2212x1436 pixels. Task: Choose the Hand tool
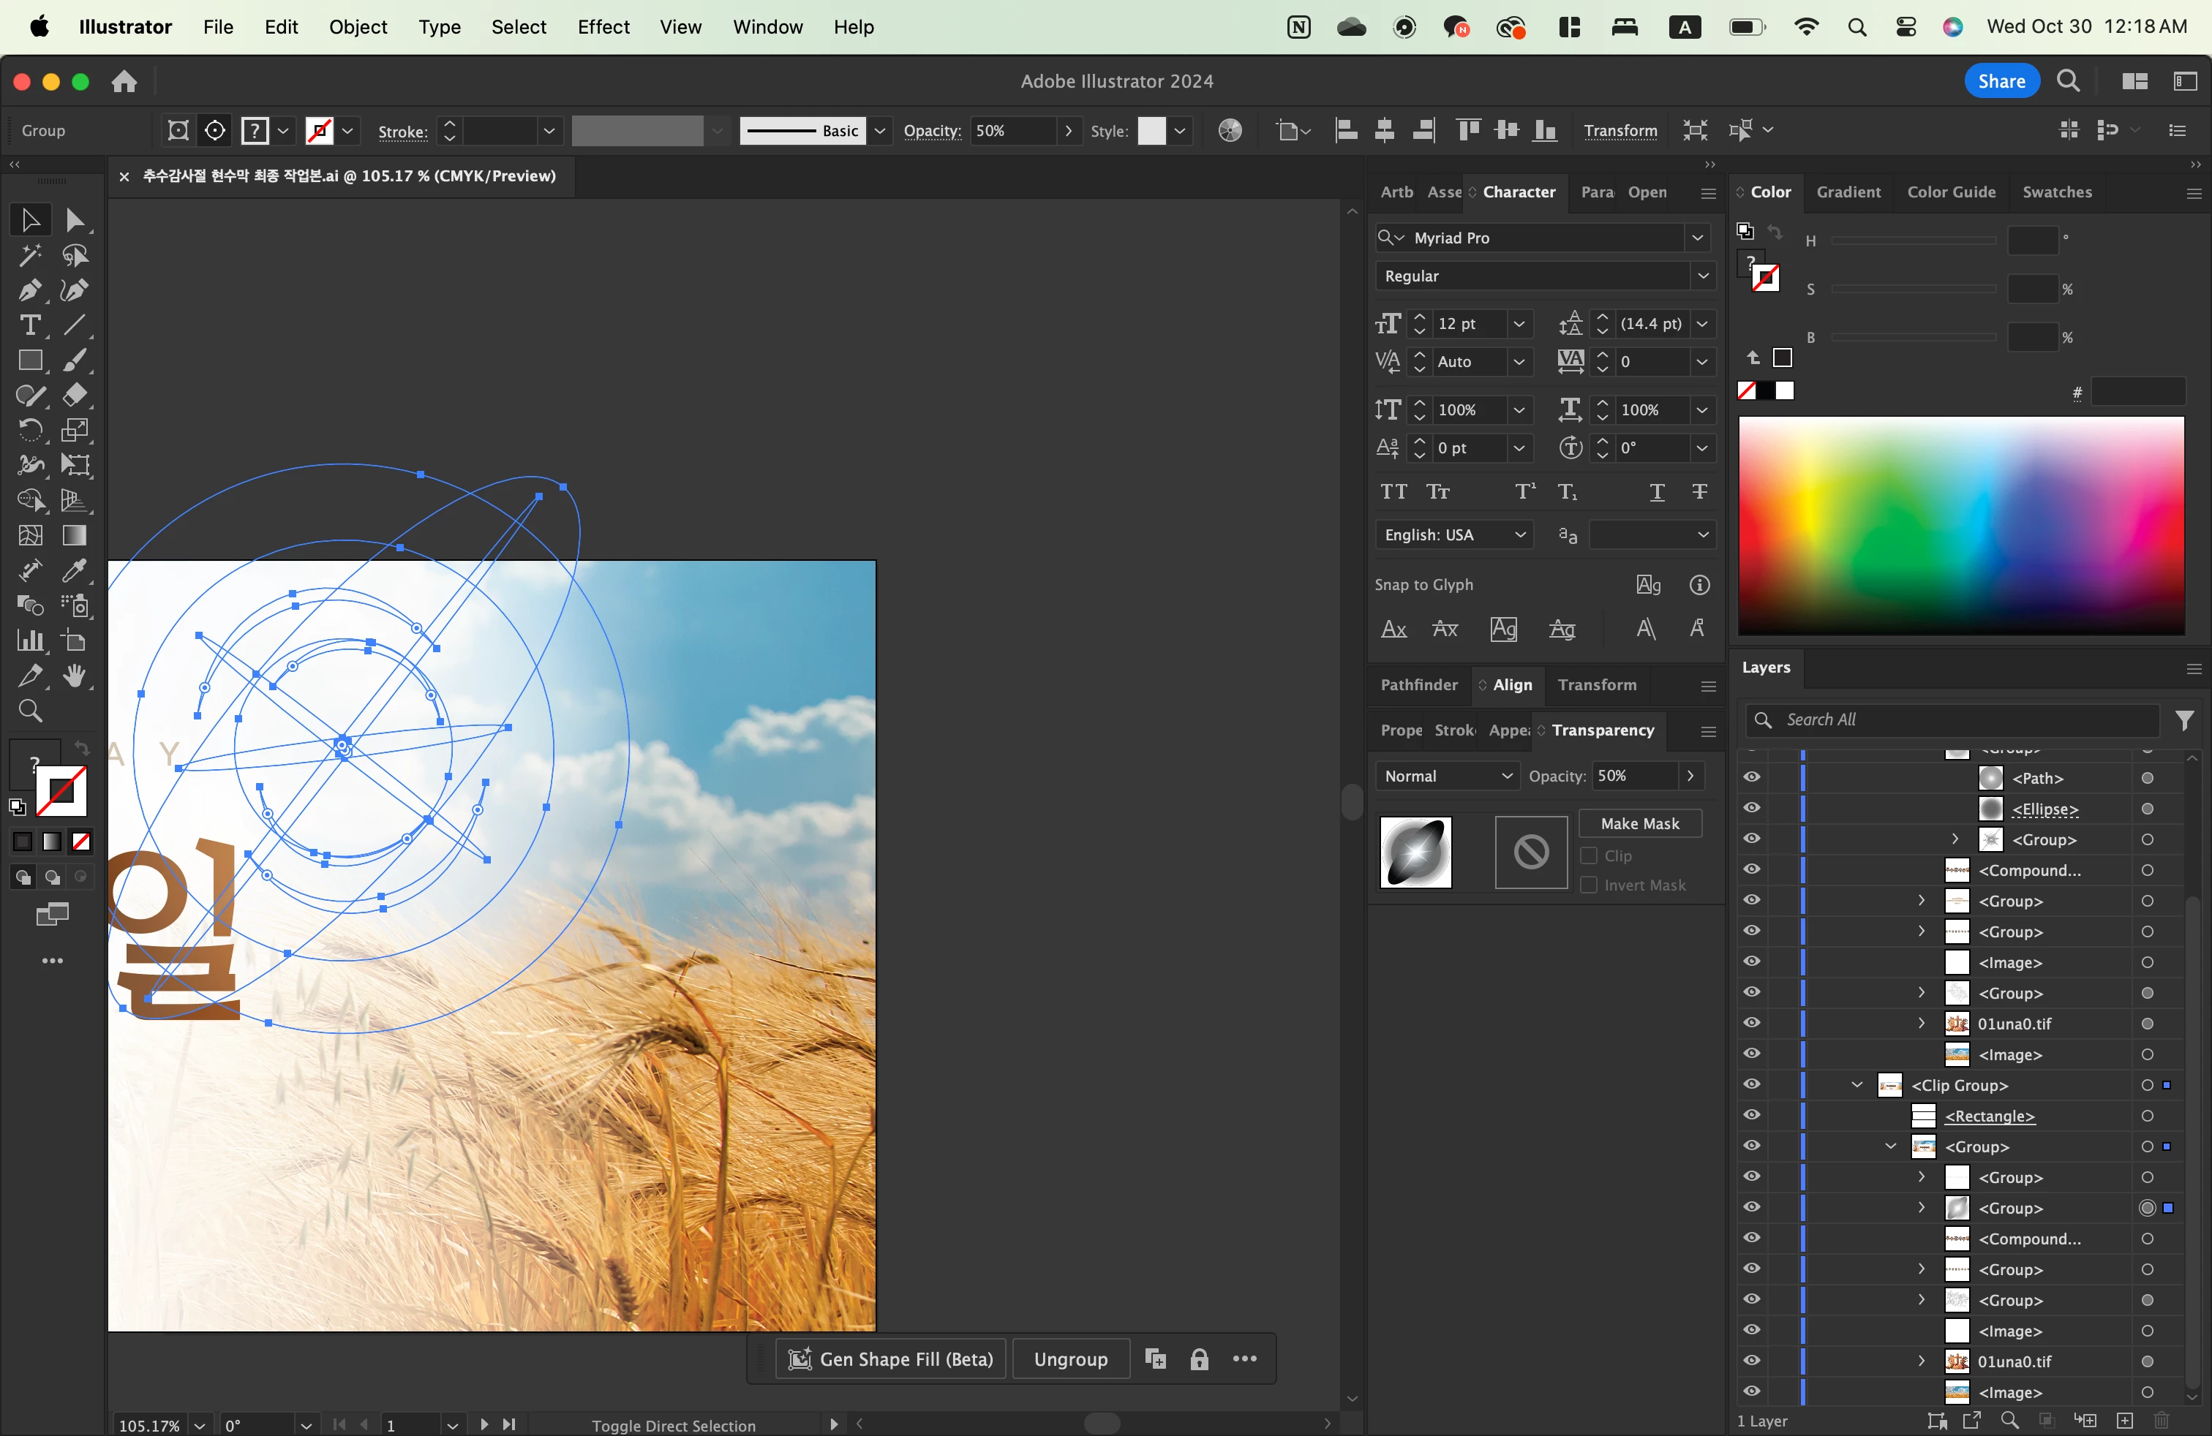(x=75, y=676)
